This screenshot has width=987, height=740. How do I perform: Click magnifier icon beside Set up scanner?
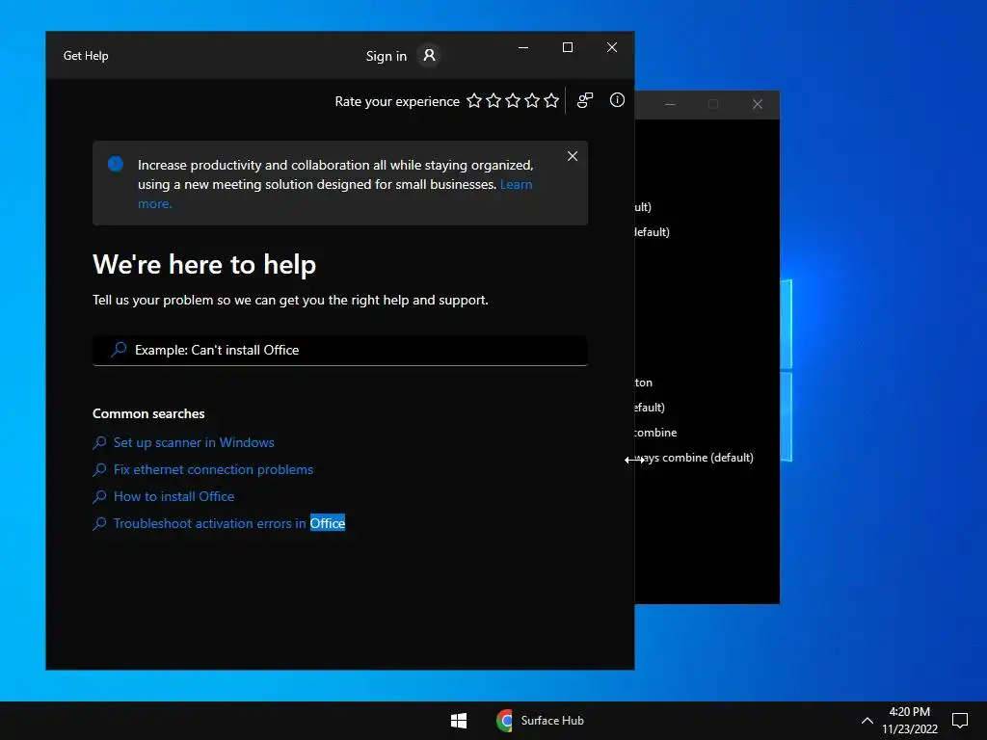(x=99, y=443)
